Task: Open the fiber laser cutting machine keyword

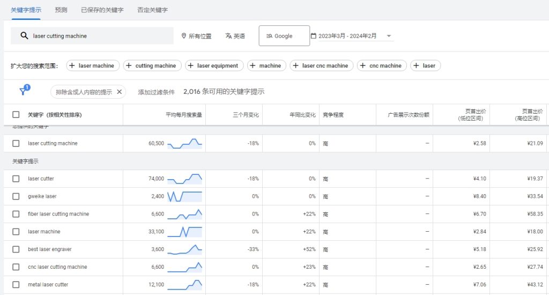Action: pyautogui.click(x=58, y=214)
